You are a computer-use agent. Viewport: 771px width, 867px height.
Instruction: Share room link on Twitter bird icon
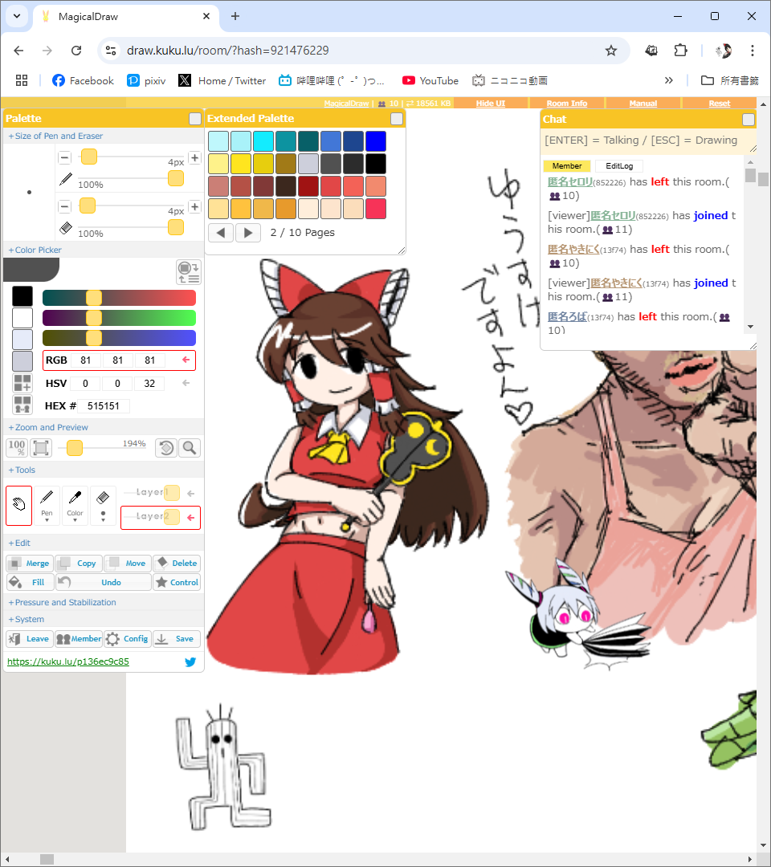pyautogui.click(x=190, y=661)
